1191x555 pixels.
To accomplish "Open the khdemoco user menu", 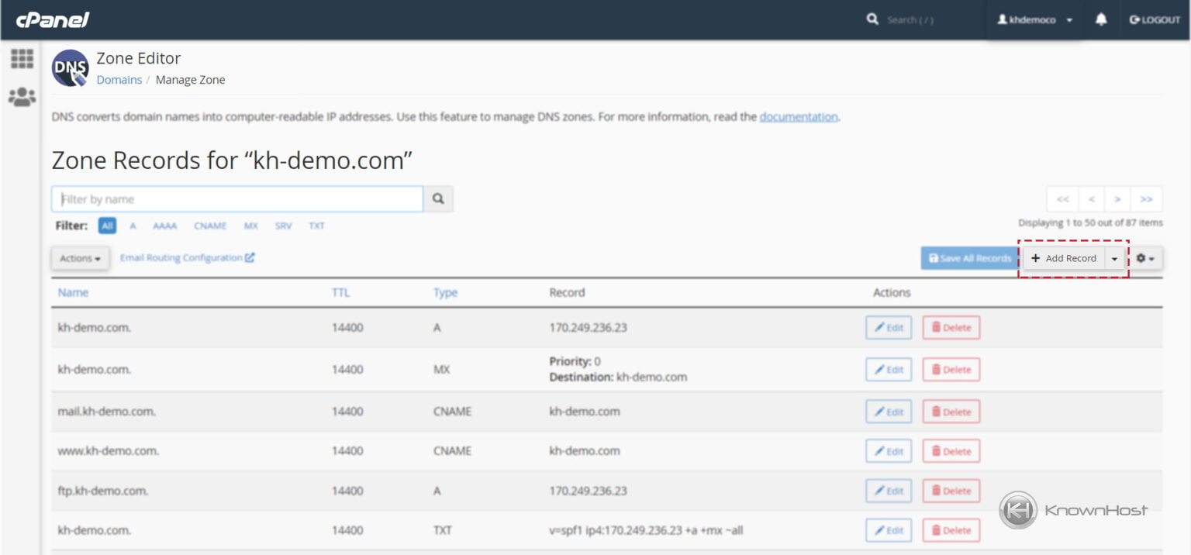I will coord(1035,20).
